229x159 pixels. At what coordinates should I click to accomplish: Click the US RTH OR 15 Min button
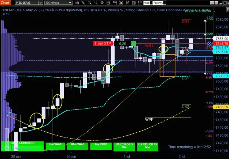tap(148, 147)
